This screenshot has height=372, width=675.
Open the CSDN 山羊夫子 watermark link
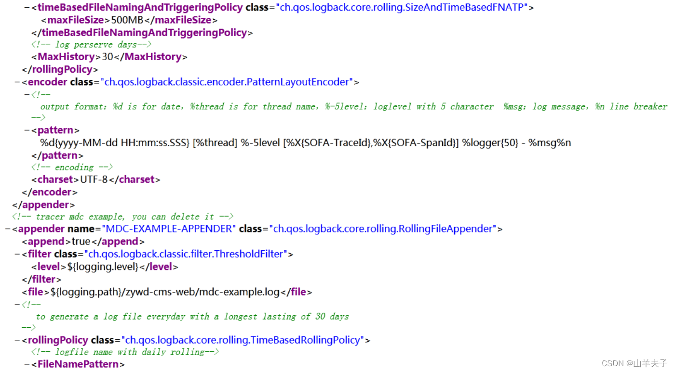[633, 363]
